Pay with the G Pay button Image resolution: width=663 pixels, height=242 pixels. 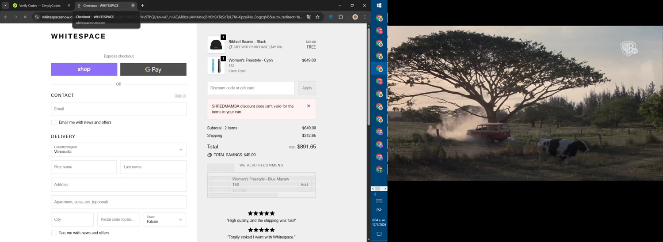(x=153, y=69)
